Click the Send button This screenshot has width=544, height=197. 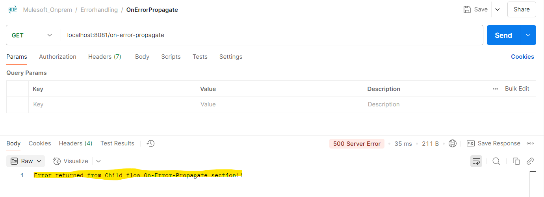pyautogui.click(x=503, y=35)
